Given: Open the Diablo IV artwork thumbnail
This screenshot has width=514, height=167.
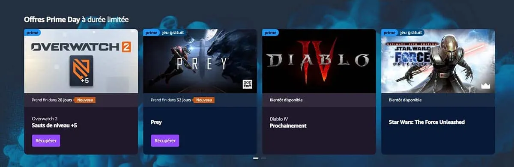Looking at the screenshot, I should [x=319, y=61].
